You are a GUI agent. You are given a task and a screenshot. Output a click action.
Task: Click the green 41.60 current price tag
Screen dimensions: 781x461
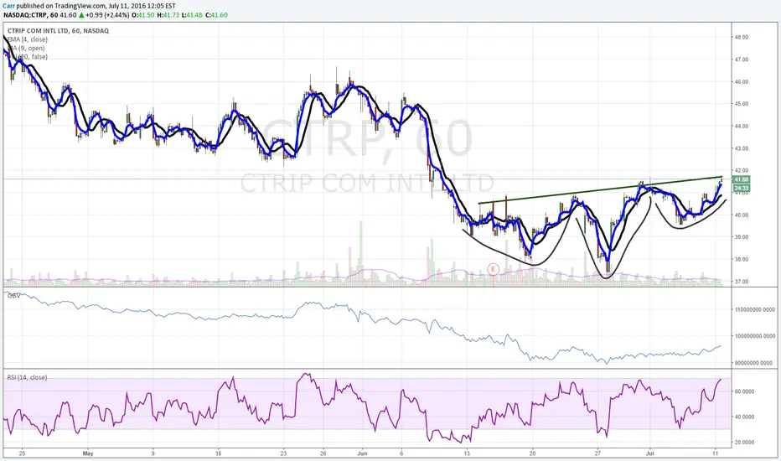click(741, 179)
